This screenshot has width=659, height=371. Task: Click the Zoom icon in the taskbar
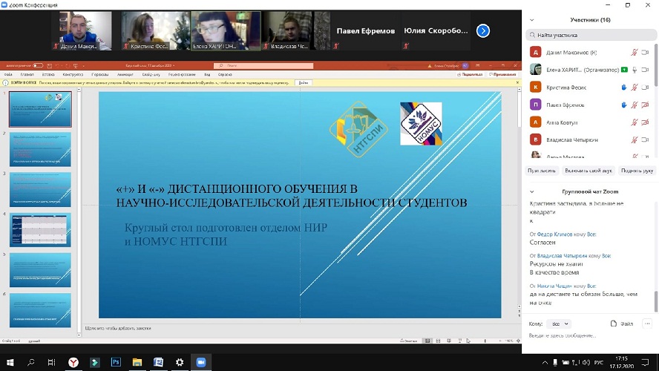(200, 362)
